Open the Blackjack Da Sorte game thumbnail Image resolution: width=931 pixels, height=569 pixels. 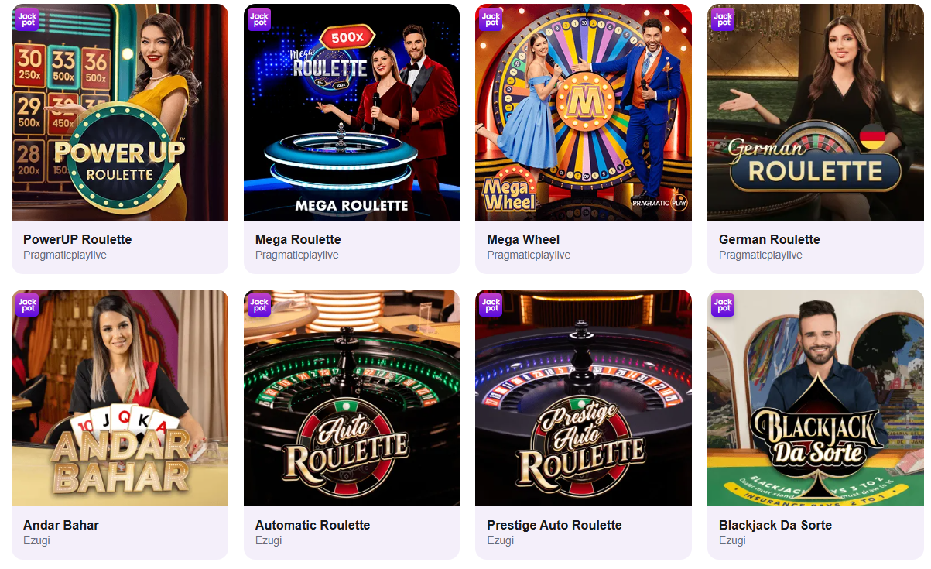click(x=815, y=397)
